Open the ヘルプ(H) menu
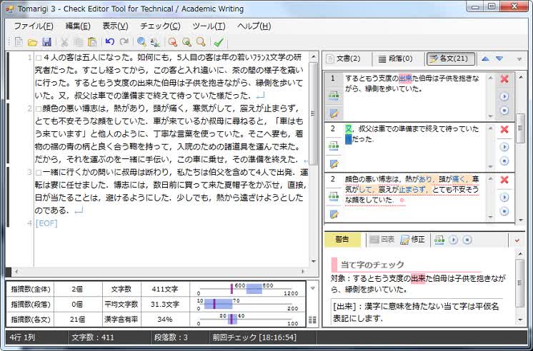533x351 pixels. click(254, 26)
